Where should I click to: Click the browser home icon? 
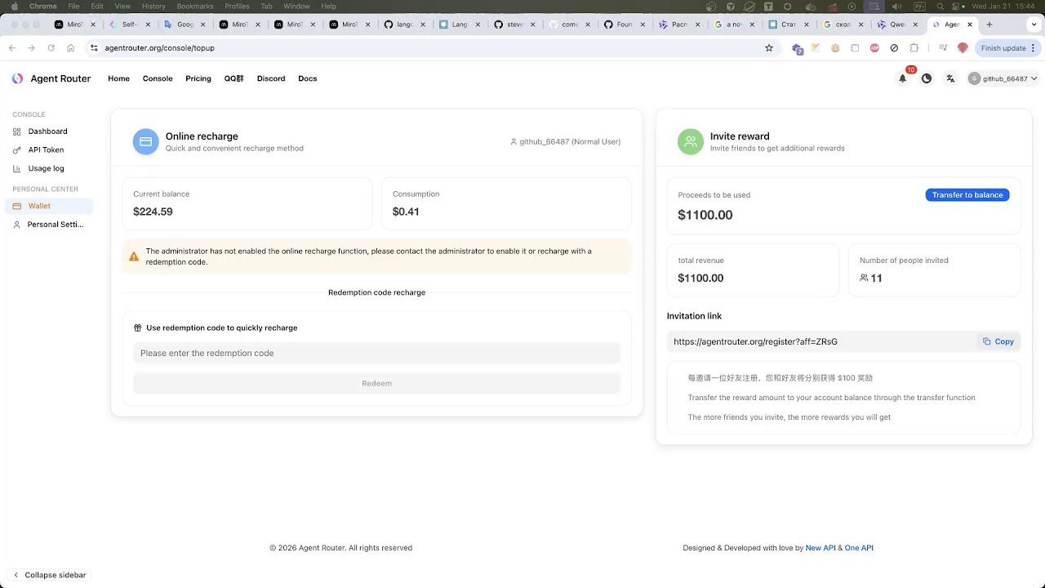pyautogui.click(x=71, y=48)
